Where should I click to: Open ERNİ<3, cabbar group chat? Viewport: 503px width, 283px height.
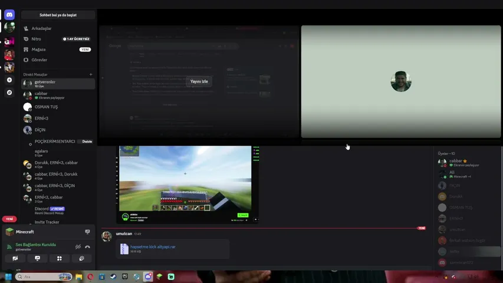click(x=58, y=199)
